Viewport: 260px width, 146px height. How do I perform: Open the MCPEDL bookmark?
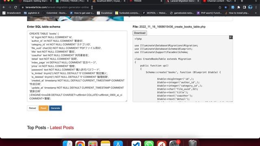tap(155, 13)
